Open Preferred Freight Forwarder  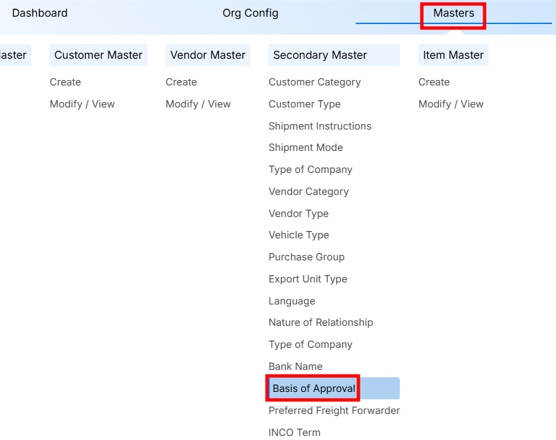334,411
